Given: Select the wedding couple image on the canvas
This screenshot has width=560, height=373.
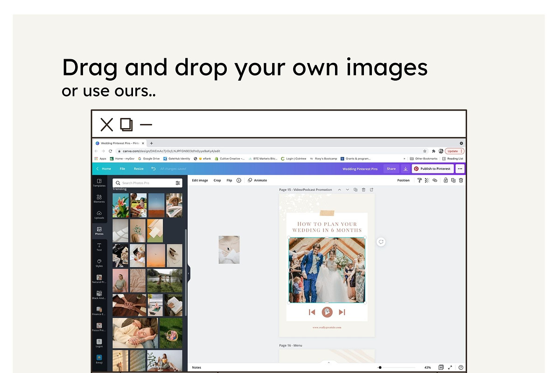Looking at the screenshot, I should point(327,270).
